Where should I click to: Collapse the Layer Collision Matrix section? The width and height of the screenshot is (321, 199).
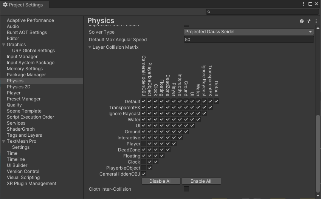tap(90, 48)
